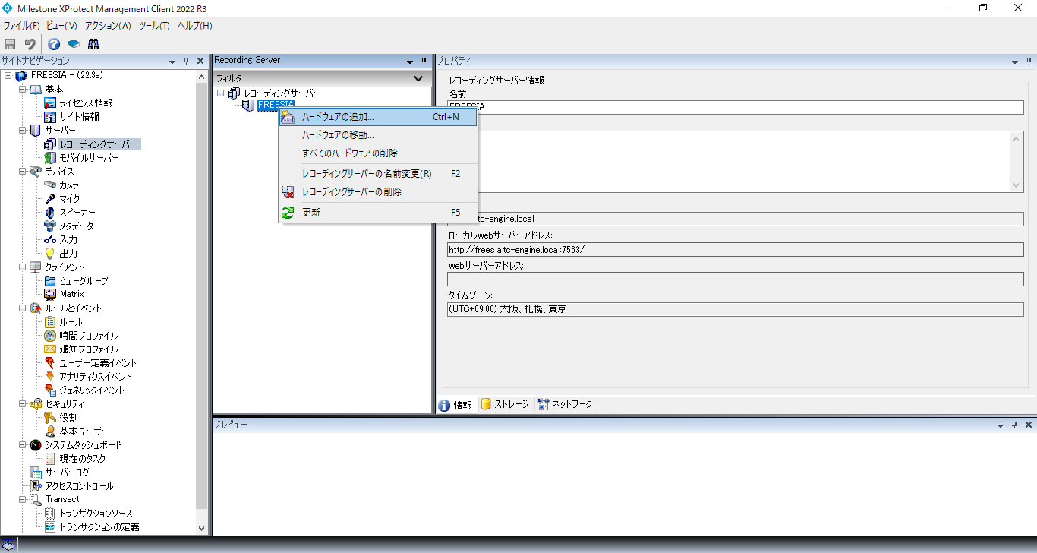
Task: Switch to the ストレージ tab
Action: coord(505,404)
